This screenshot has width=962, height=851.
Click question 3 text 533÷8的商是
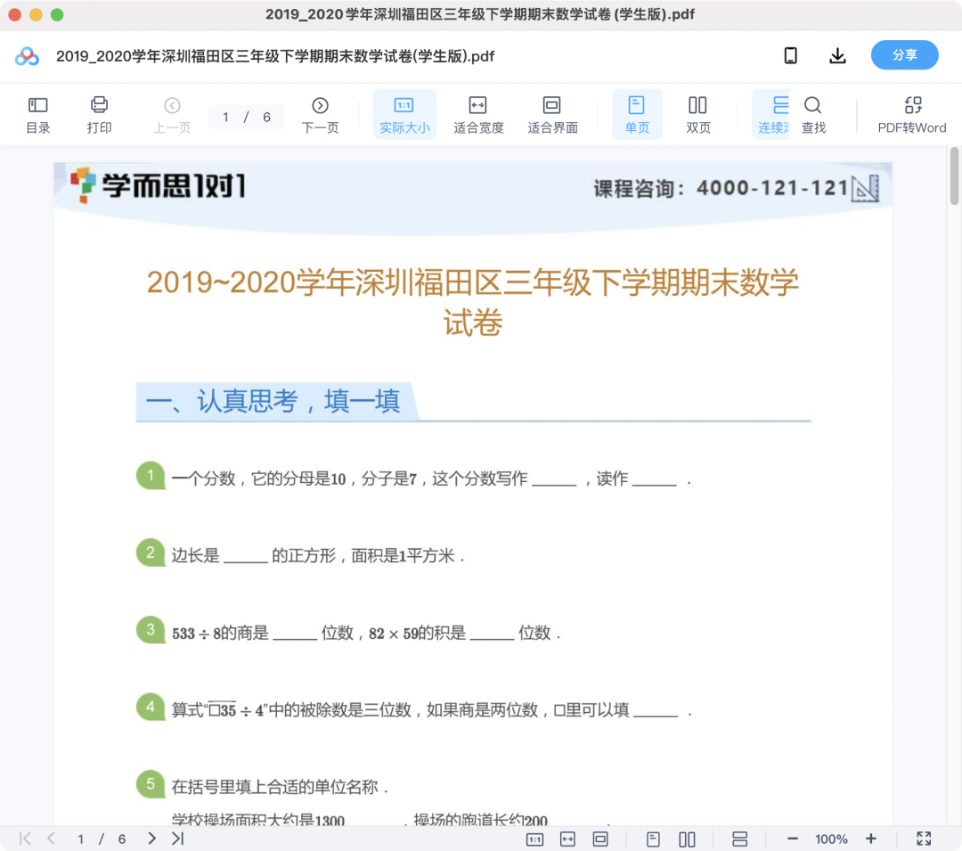[x=220, y=634]
